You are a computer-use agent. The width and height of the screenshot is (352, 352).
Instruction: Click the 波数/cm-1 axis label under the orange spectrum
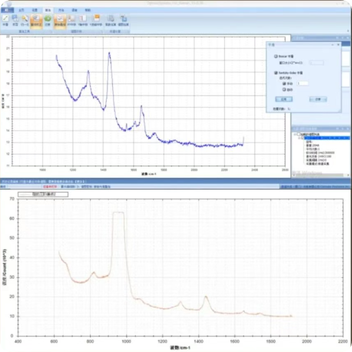click(x=180, y=348)
